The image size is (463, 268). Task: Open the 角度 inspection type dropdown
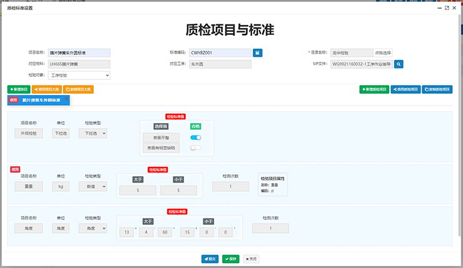93,229
